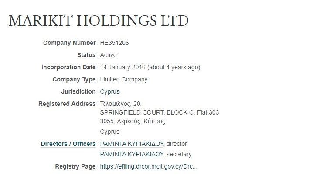Click the Incorporation Date label
Screen dimensions: 313x179
[x=68, y=67]
